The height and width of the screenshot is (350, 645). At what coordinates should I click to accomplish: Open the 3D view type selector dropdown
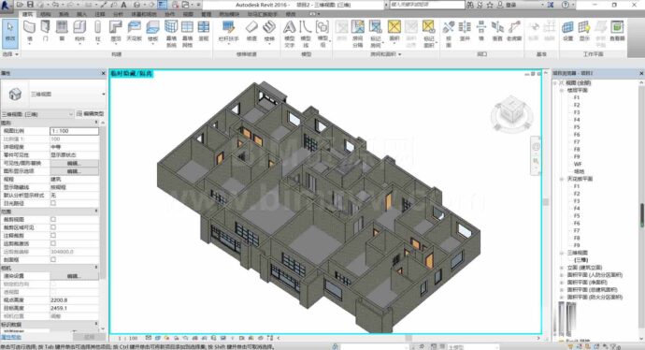(53, 95)
